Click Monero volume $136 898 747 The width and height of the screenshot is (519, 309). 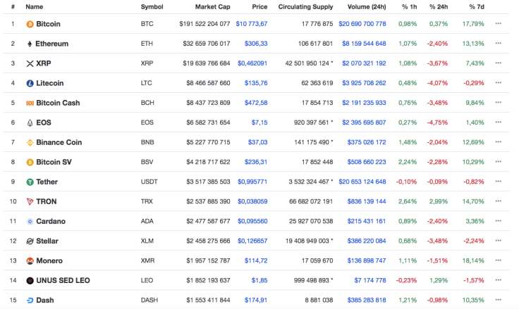[x=367, y=260]
